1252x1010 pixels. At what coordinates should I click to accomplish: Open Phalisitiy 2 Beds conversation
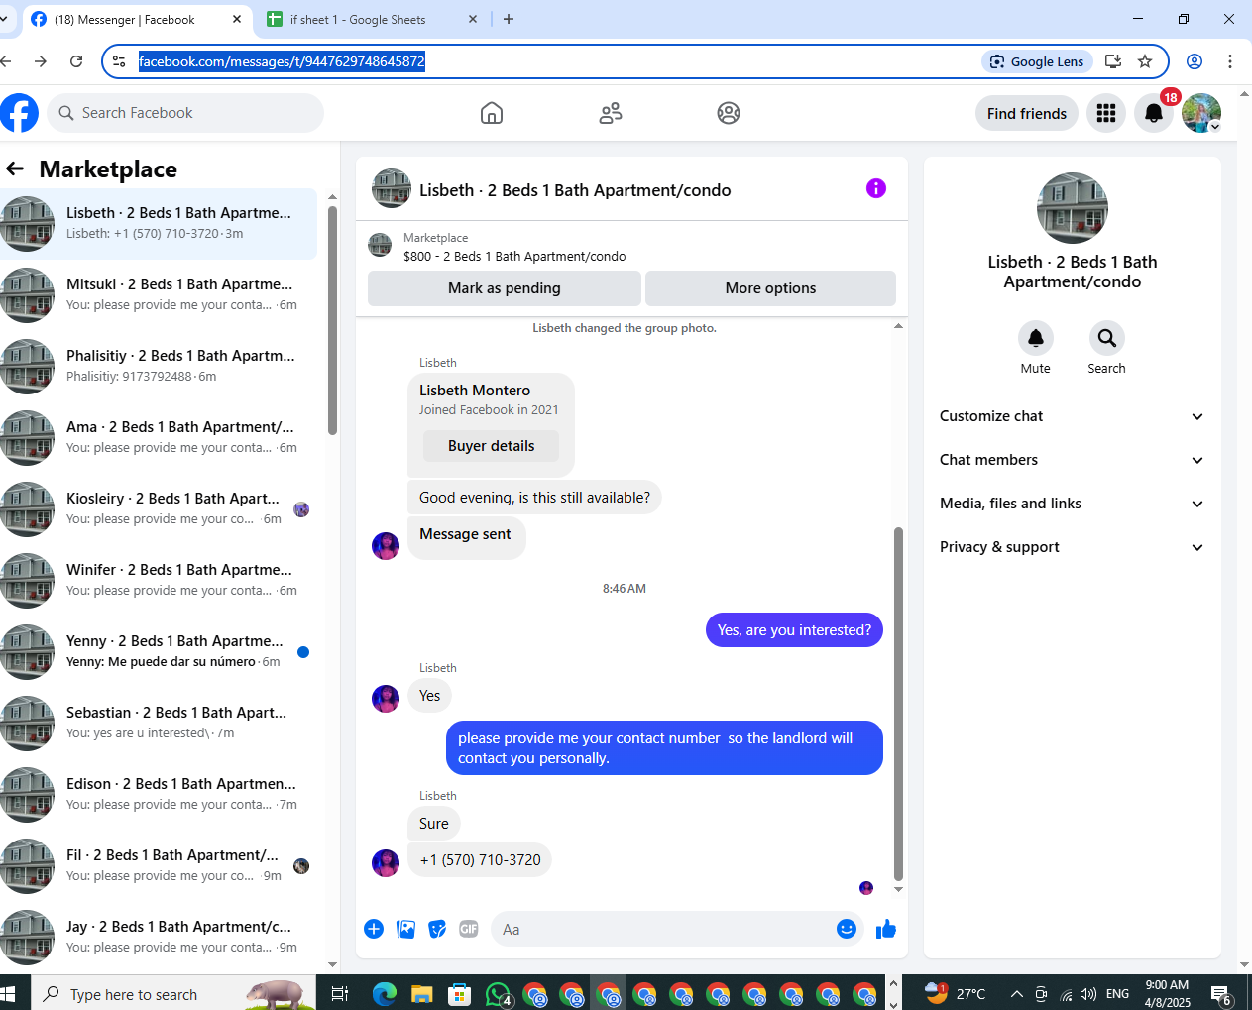click(159, 366)
